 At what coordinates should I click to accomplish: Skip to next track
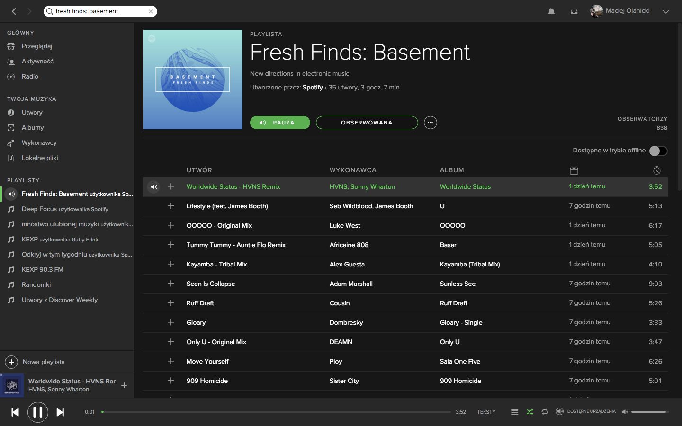(x=60, y=412)
